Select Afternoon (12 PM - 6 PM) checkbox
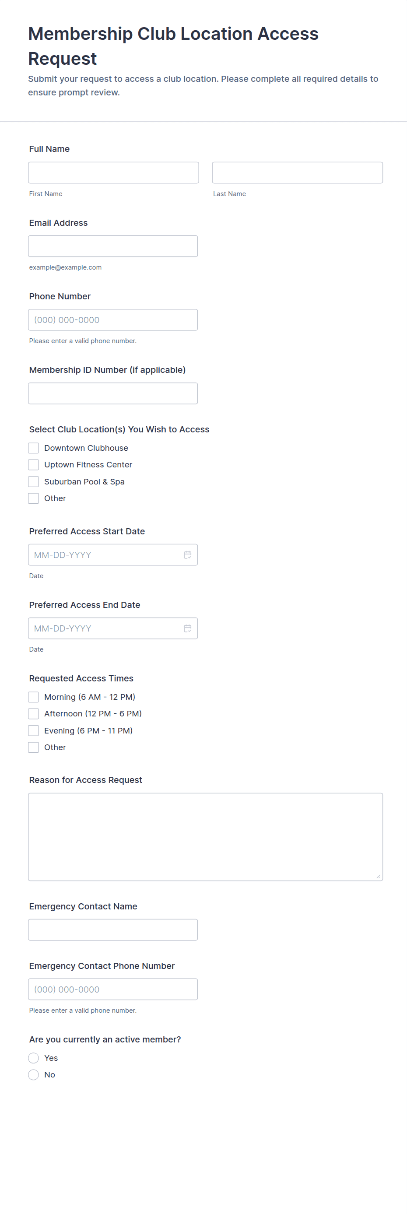Image resolution: width=407 pixels, height=1214 pixels. (33, 713)
